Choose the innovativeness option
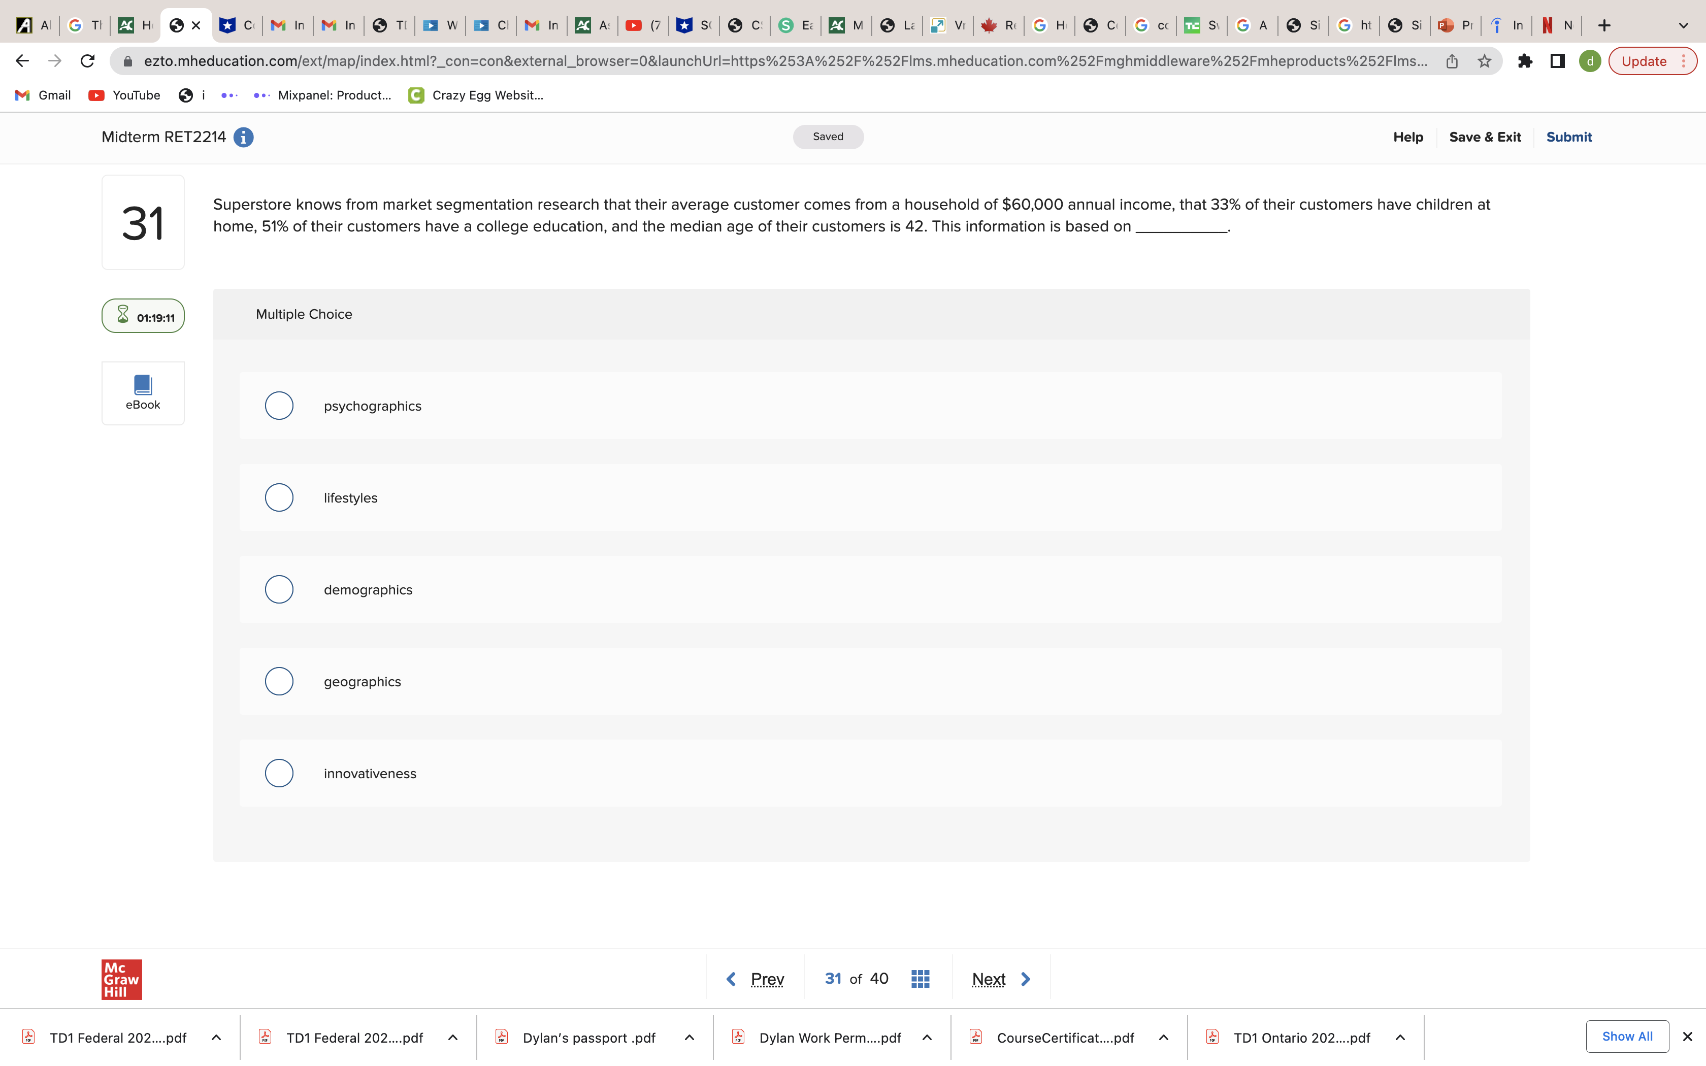 tap(279, 774)
